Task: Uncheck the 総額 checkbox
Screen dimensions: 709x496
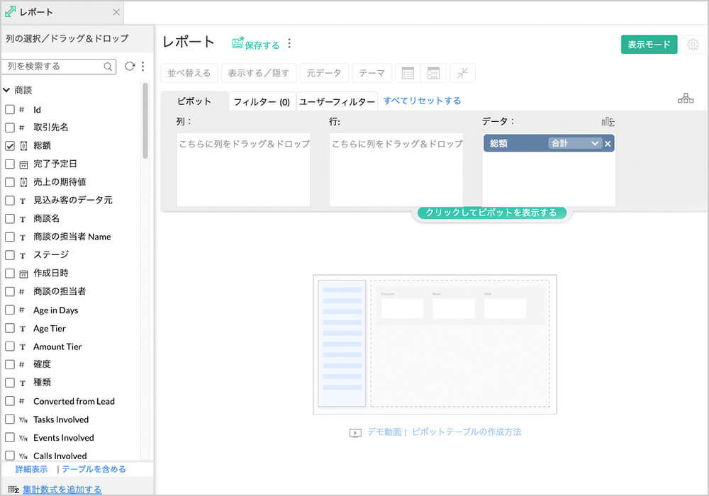Action: point(9,146)
